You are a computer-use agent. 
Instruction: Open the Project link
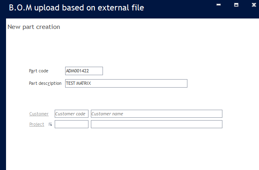pyautogui.click(x=37, y=124)
